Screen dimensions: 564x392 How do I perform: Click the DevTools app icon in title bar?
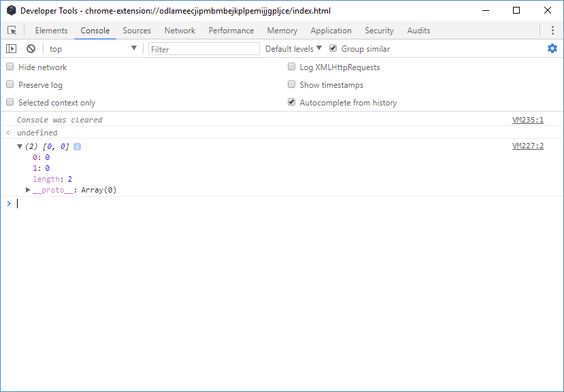[11, 11]
